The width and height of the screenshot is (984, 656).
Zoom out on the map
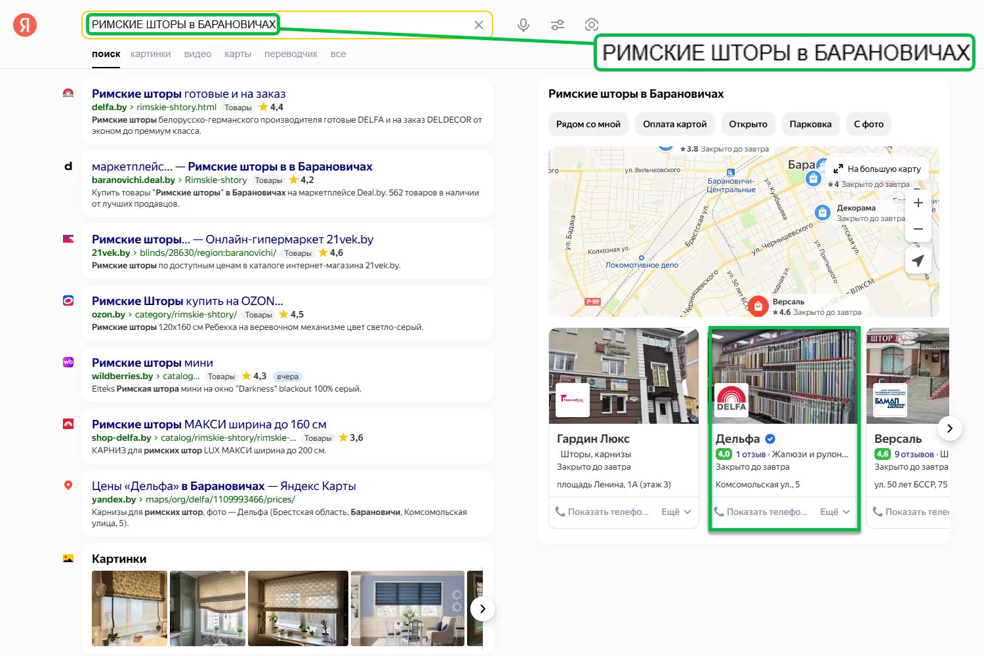(918, 229)
